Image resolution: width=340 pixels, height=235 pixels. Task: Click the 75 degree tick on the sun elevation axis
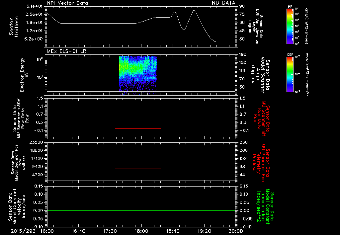point(242,14)
